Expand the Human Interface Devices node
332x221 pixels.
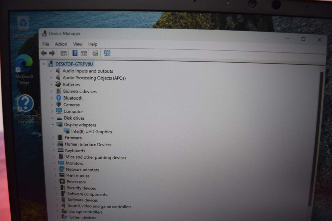(x=53, y=144)
